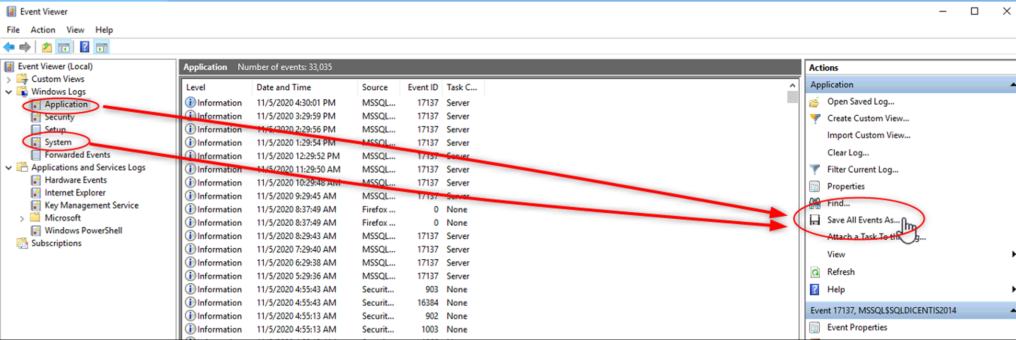Select Internet Explorer log in tree

75,192
